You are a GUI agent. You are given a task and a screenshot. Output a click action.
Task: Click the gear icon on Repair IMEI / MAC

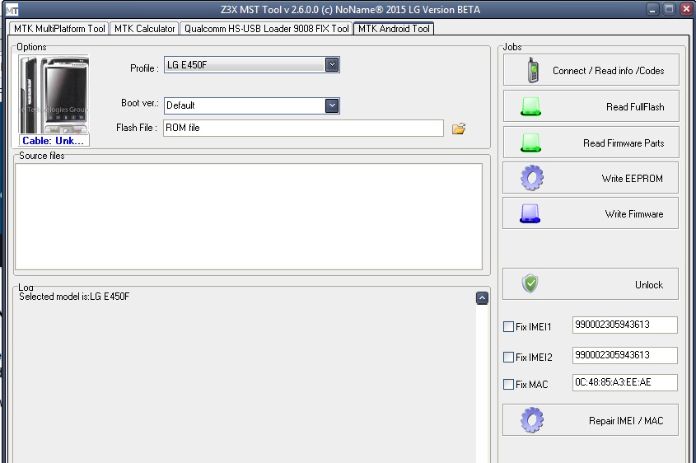pos(532,420)
